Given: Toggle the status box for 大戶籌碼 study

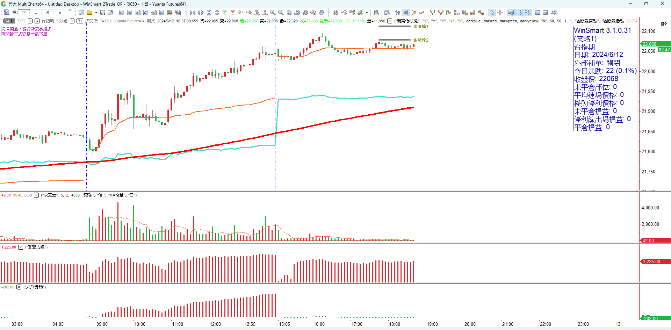Looking at the screenshot, I should point(19,287).
